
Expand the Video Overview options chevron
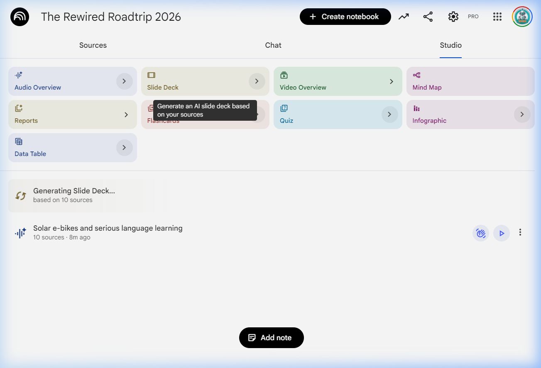click(x=391, y=81)
